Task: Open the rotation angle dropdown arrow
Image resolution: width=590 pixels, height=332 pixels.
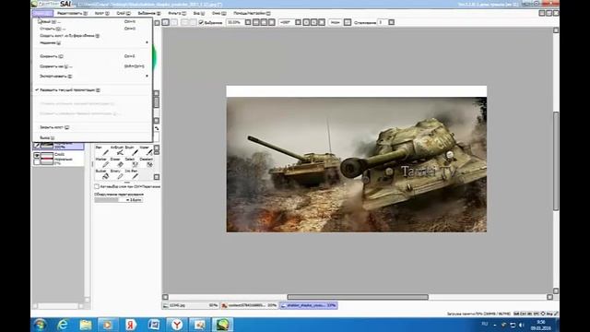Action: coord(298,22)
